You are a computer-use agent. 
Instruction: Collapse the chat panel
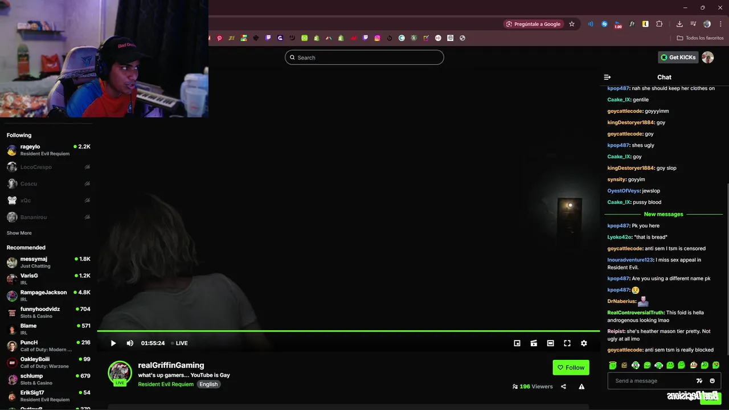point(607,77)
